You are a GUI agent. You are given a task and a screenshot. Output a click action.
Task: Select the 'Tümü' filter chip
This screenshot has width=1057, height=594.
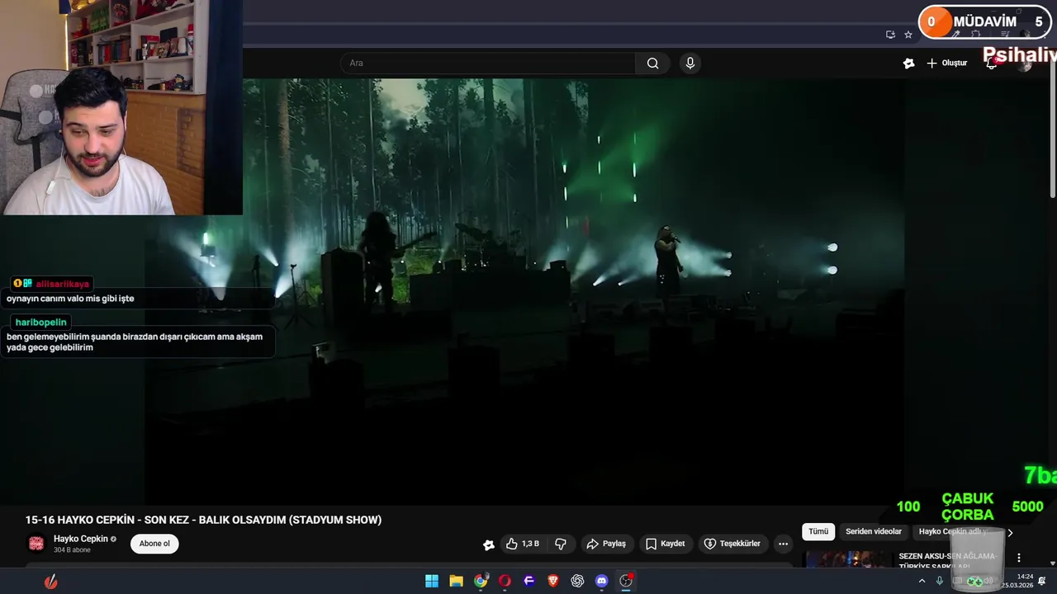click(x=818, y=531)
